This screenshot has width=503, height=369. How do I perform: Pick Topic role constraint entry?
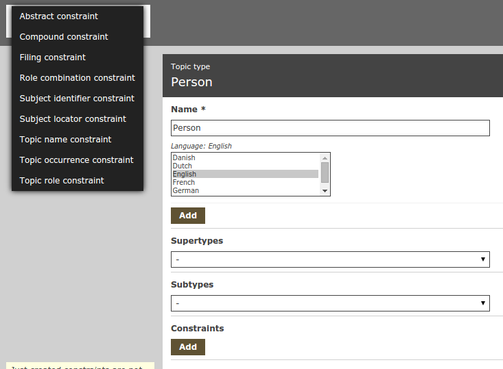pyautogui.click(x=62, y=181)
